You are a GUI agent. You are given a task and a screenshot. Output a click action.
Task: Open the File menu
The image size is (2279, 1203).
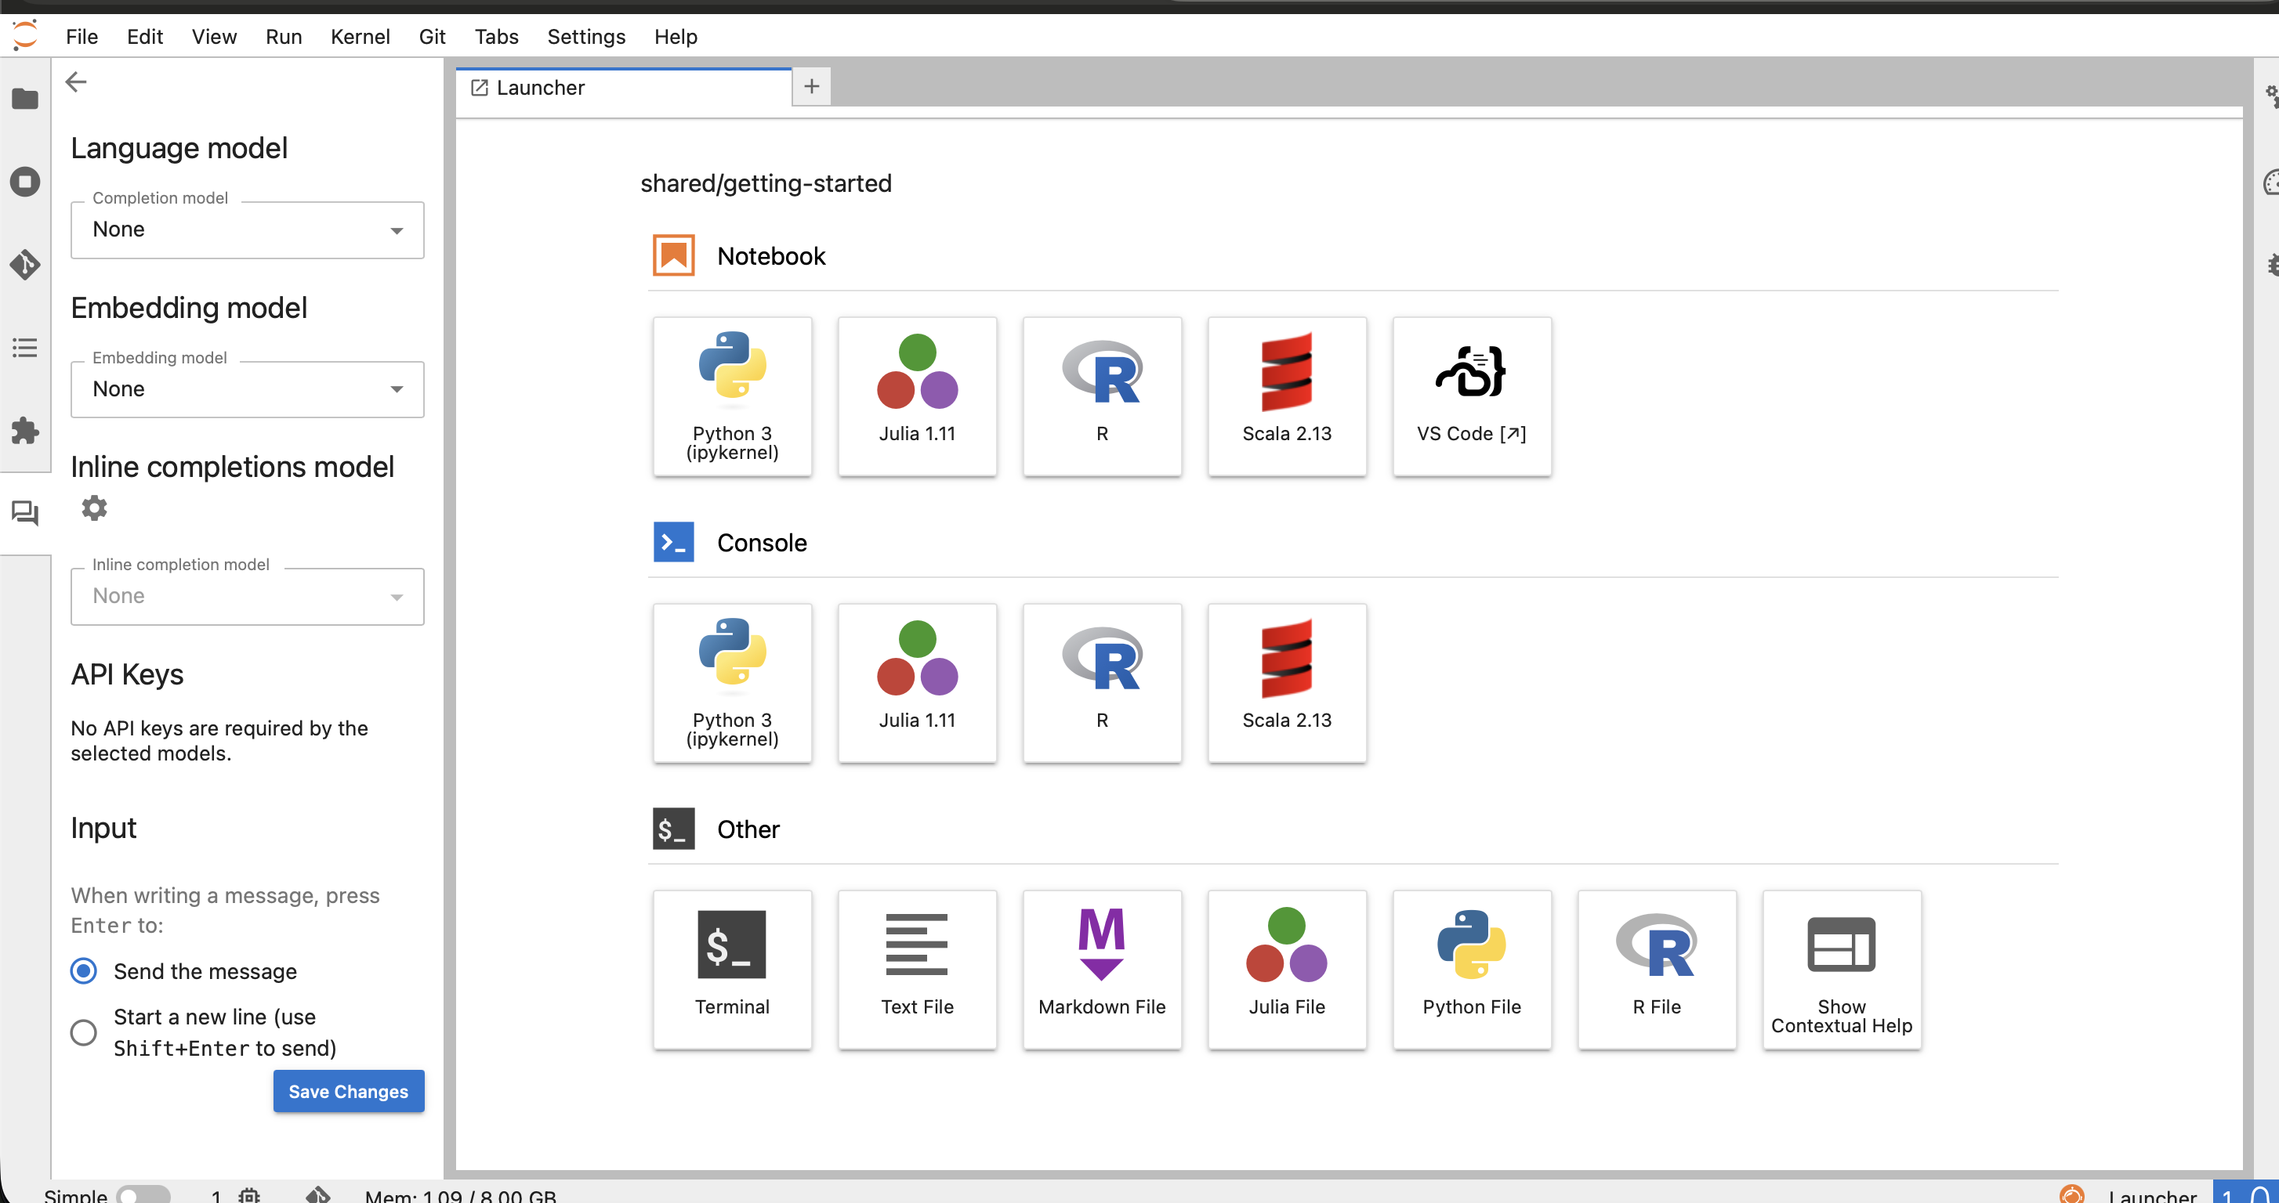point(82,36)
